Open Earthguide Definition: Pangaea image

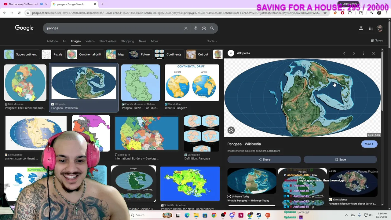point(202,133)
